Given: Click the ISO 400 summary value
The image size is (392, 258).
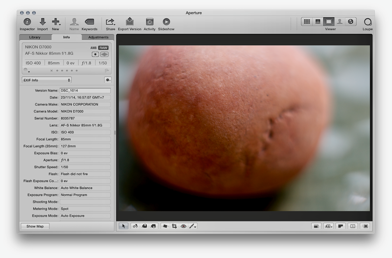Looking at the screenshot, I should (x=33, y=63).
